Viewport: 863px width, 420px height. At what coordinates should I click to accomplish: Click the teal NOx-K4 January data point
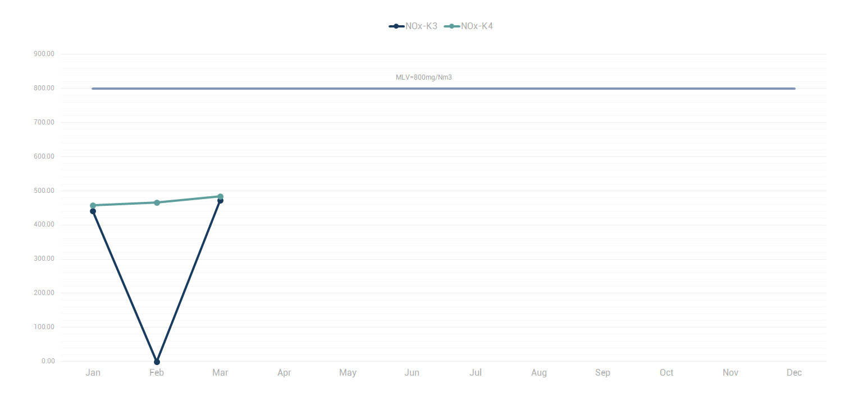click(93, 205)
